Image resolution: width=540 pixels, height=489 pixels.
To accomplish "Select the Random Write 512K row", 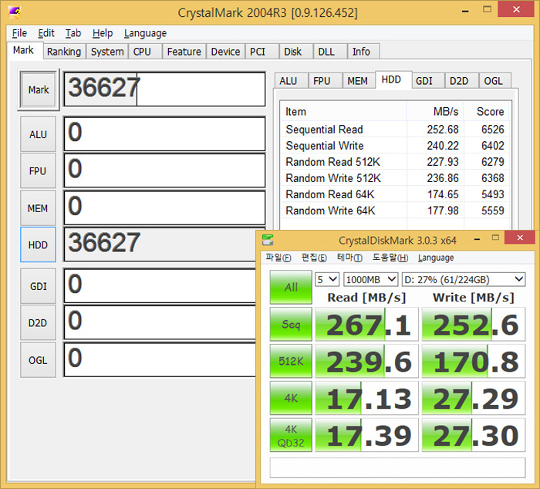I will [395, 178].
